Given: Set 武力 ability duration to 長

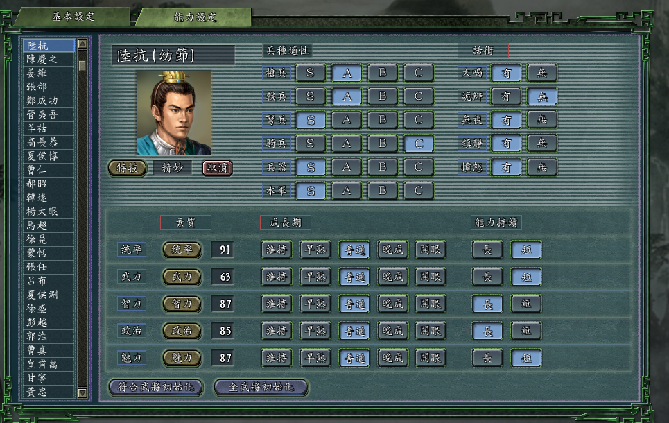Looking at the screenshot, I should pos(487,277).
